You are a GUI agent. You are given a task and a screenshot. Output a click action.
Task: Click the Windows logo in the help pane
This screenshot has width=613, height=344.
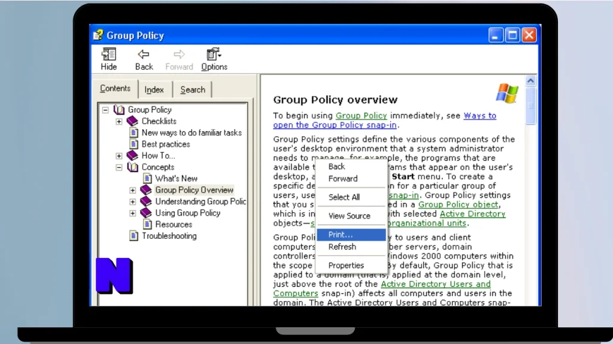pos(507,93)
